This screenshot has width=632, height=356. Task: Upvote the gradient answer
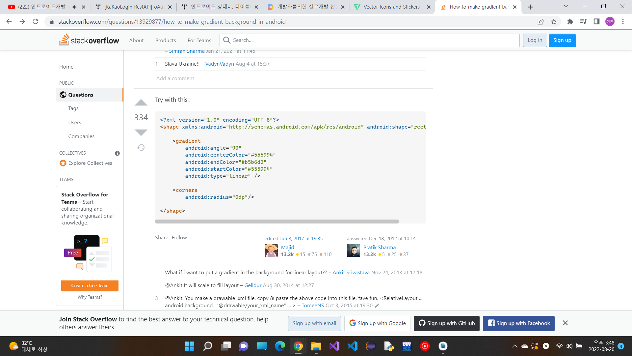pos(141,103)
